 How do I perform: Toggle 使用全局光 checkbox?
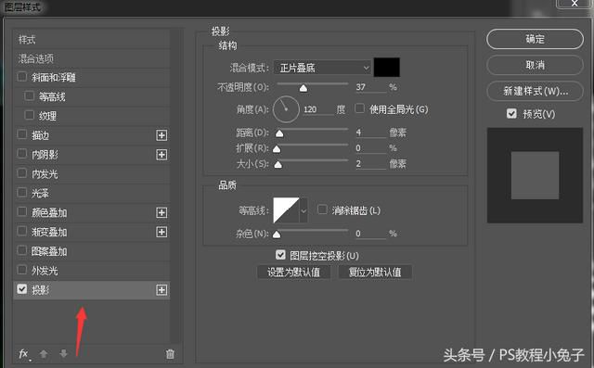(x=359, y=108)
